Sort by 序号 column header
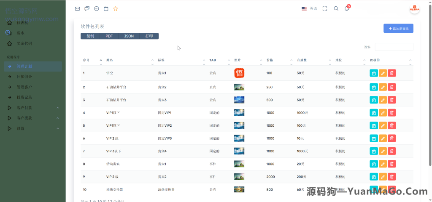The width and height of the screenshot is (432, 202). tap(92, 60)
